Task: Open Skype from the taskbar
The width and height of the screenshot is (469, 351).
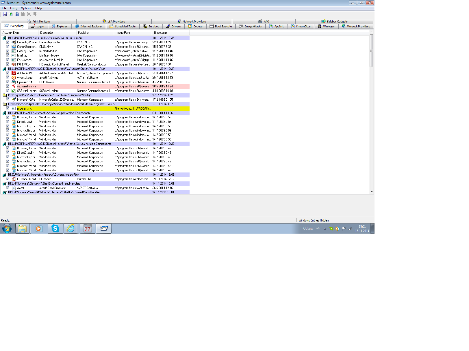Action: pyautogui.click(x=55, y=229)
